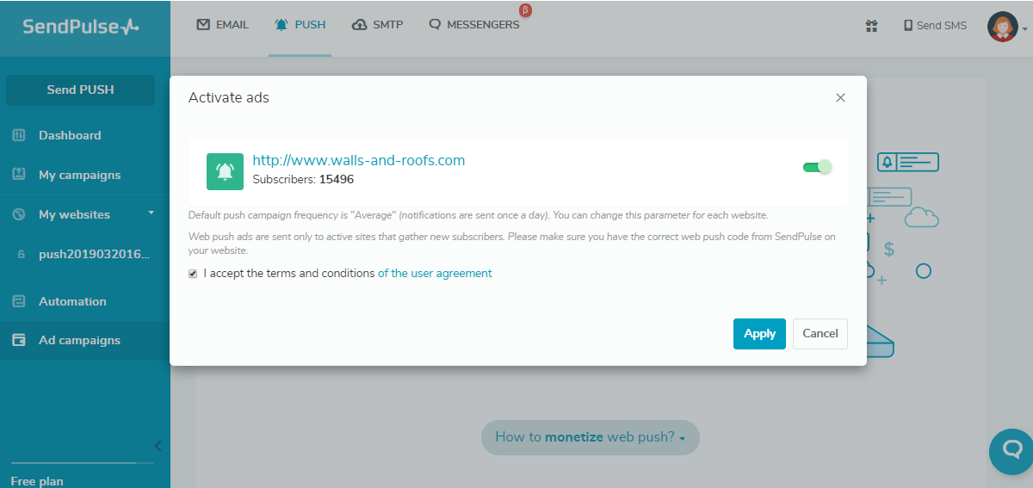This screenshot has width=1033, height=488.
Task: Open Ad campaigns in the sidebar
Action: pyautogui.click(x=79, y=340)
